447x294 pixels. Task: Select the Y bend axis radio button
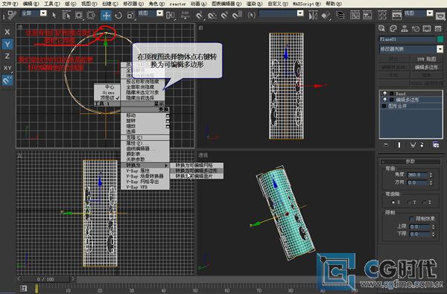tap(409, 202)
